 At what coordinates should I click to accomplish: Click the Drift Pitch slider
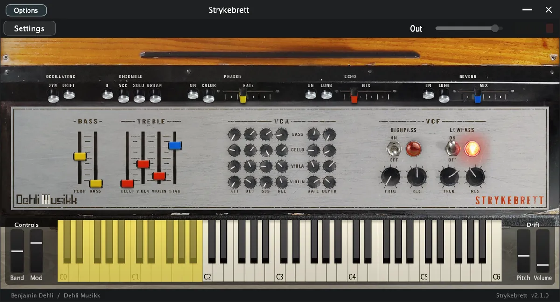pos(524,251)
